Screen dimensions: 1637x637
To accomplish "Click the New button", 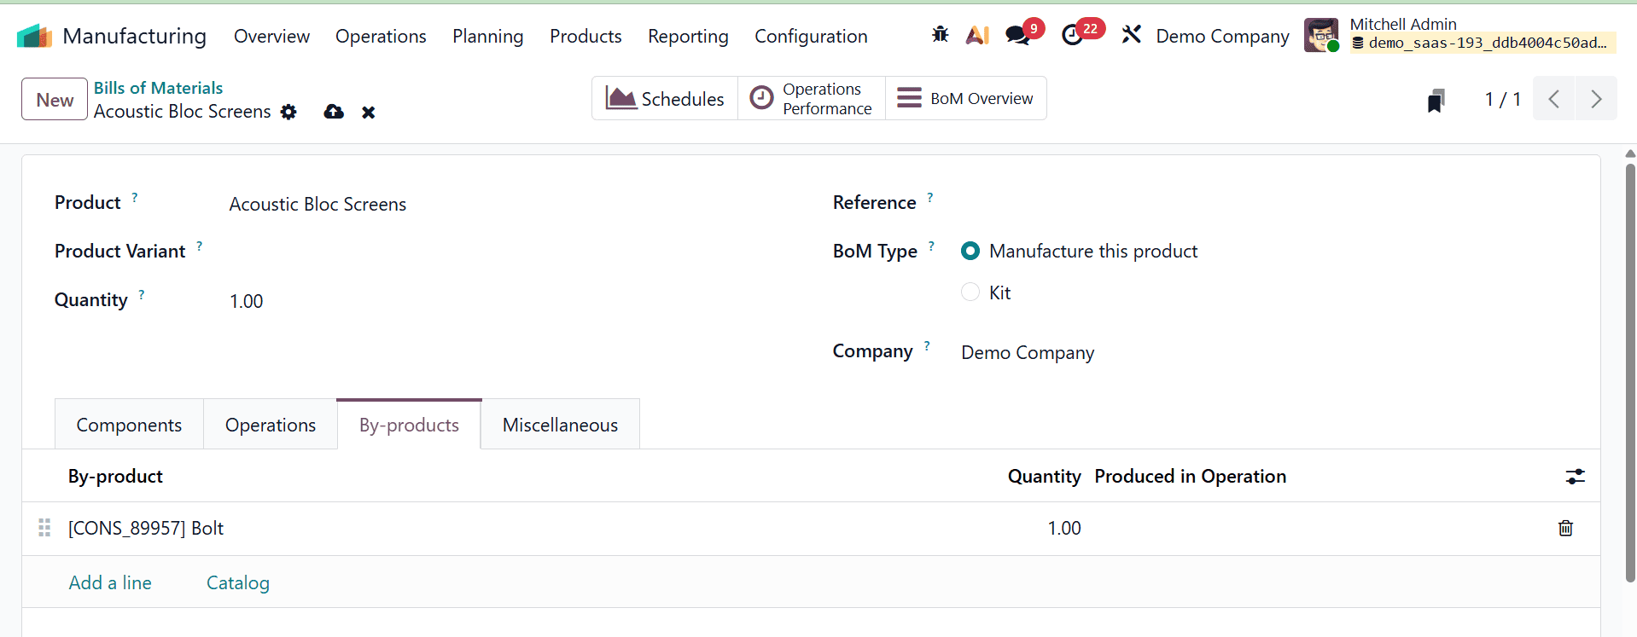I will click(x=55, y=99).
